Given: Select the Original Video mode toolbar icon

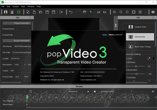Looking at the screenshot, I should coord(6,12).
